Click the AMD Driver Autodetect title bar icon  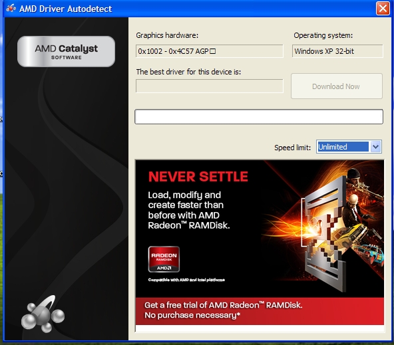tap(11, 8)
